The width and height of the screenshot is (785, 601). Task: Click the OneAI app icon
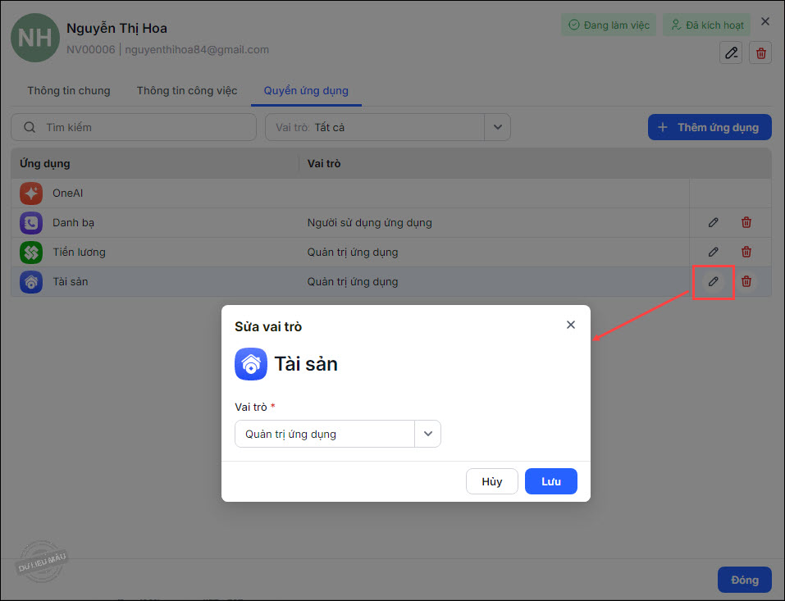click(31, 194)
